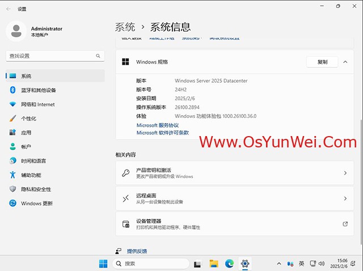Click the 提供反馈 link
This screenshot has height=271, width=363.
pyautogui.click(x=137, y=251)
